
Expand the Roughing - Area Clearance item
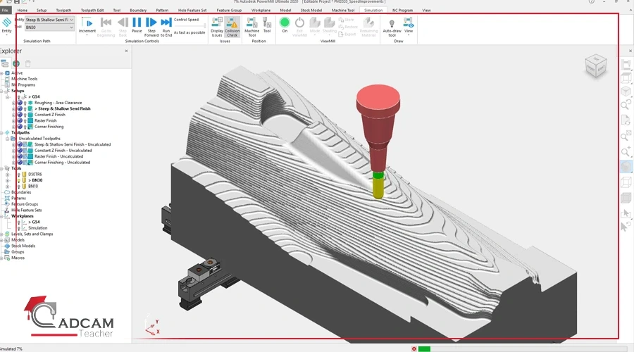point(13,103)
